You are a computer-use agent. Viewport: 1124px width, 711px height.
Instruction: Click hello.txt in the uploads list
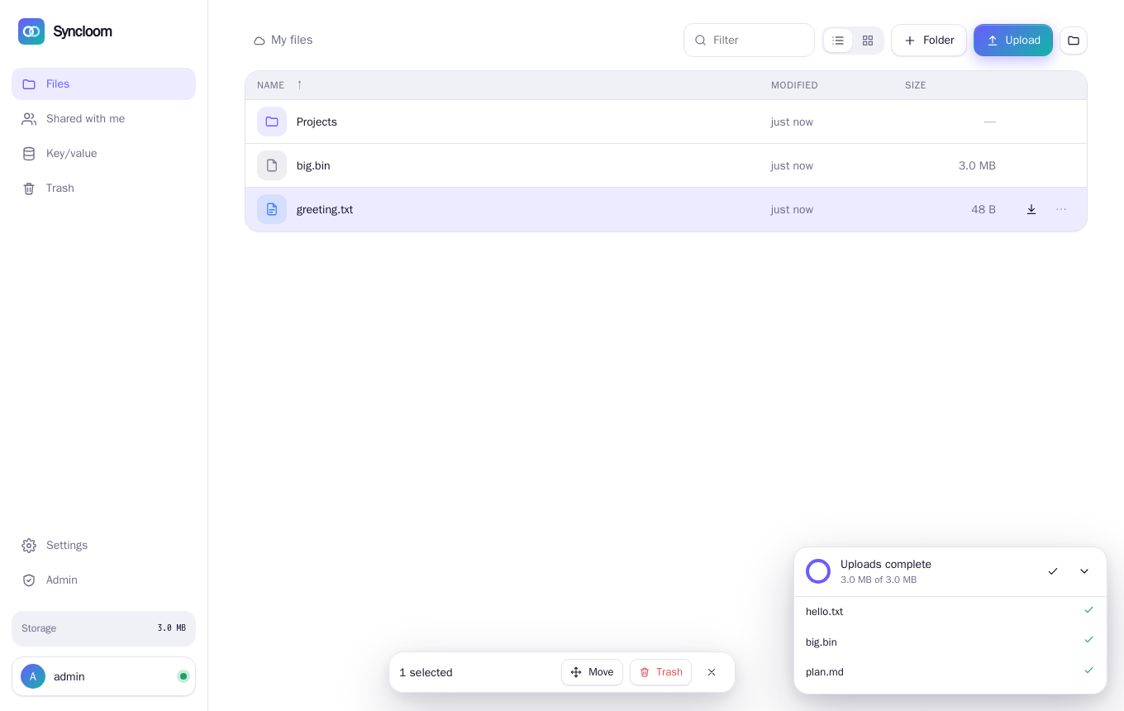(x=824, y=612)
